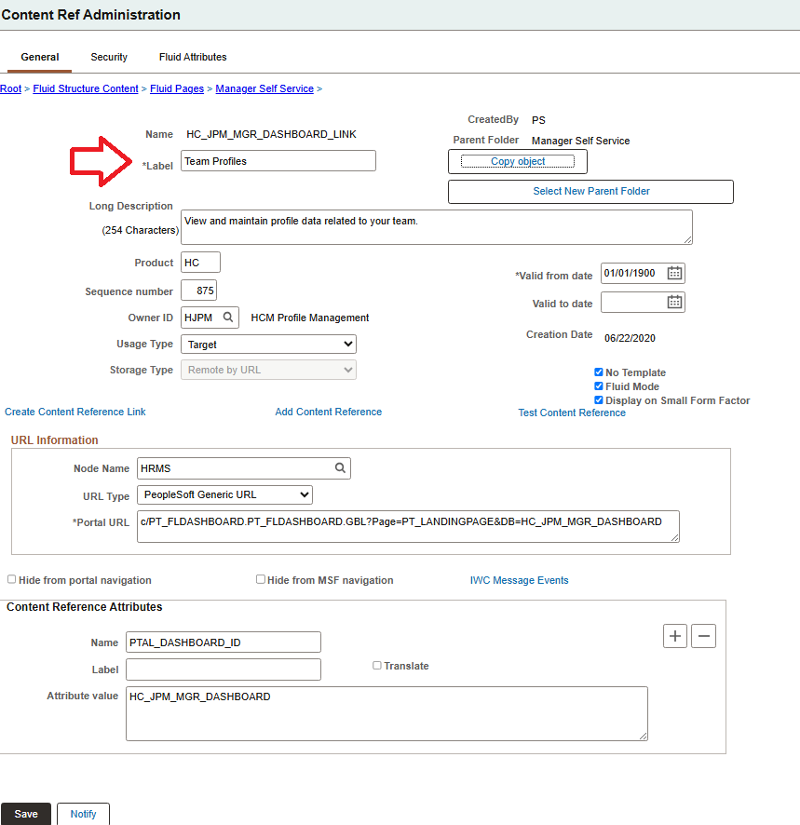Viewport: 800px width, 825px height.
Task: Switch to the General tab
Action: point(39,57)
